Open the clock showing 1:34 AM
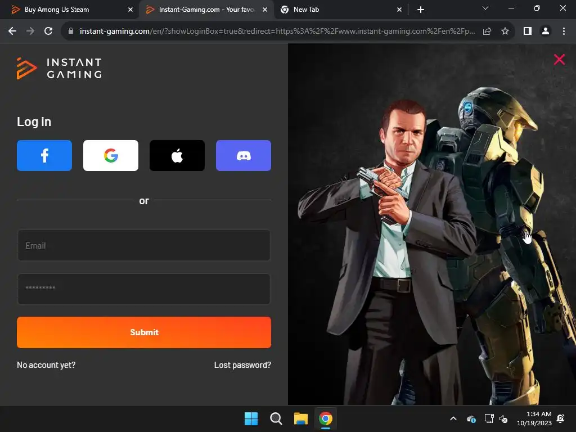Viewport: 576px width, 432px height. [x=534, y=418]
